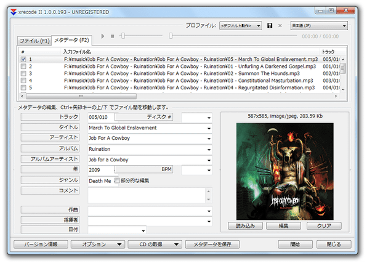Click the stop playback icon

click(x=113, y=36)
